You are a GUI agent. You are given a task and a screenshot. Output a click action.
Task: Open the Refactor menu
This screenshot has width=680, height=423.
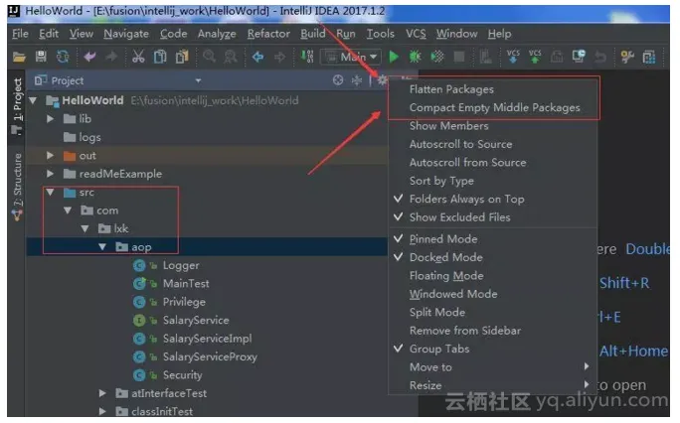pos(268,34)
